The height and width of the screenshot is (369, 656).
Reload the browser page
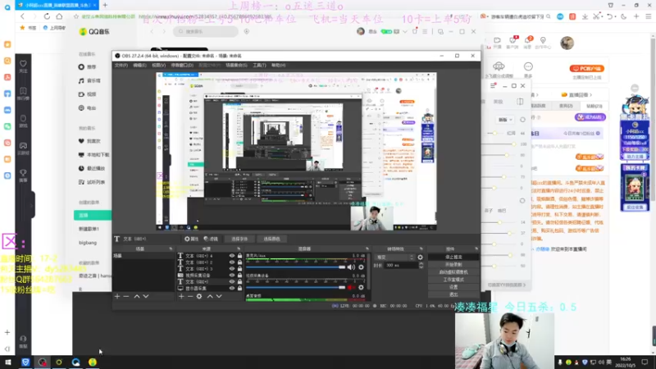tap(47, 16)
